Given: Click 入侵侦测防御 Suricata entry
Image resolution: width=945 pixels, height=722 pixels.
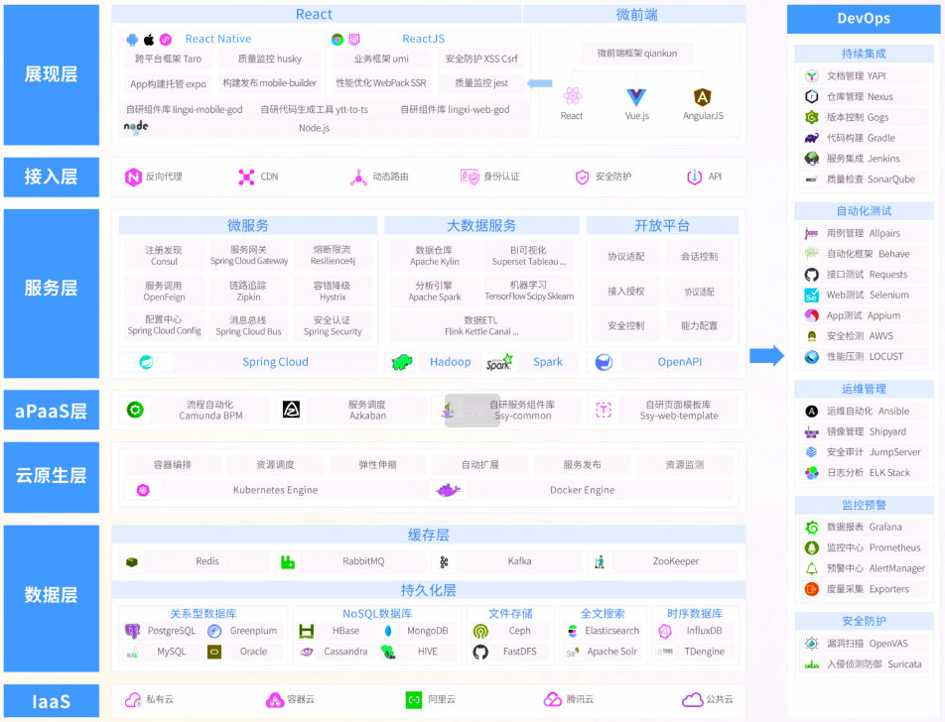Looking at the screenshot, I should pos(864,664).
